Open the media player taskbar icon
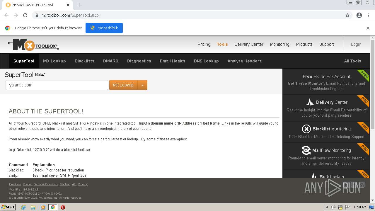Viewport: 375px width, 211px height. tap(43, 207)
